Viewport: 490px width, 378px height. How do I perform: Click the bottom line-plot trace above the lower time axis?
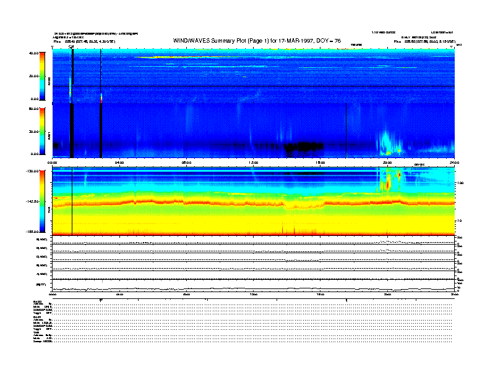[x=253, y=289]
